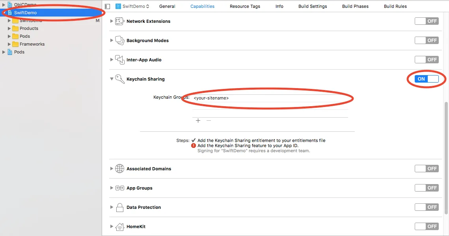Viewport: 449px width, 236px height.
Task: Switch to the Build Settings tab
Action: (313, 6)
